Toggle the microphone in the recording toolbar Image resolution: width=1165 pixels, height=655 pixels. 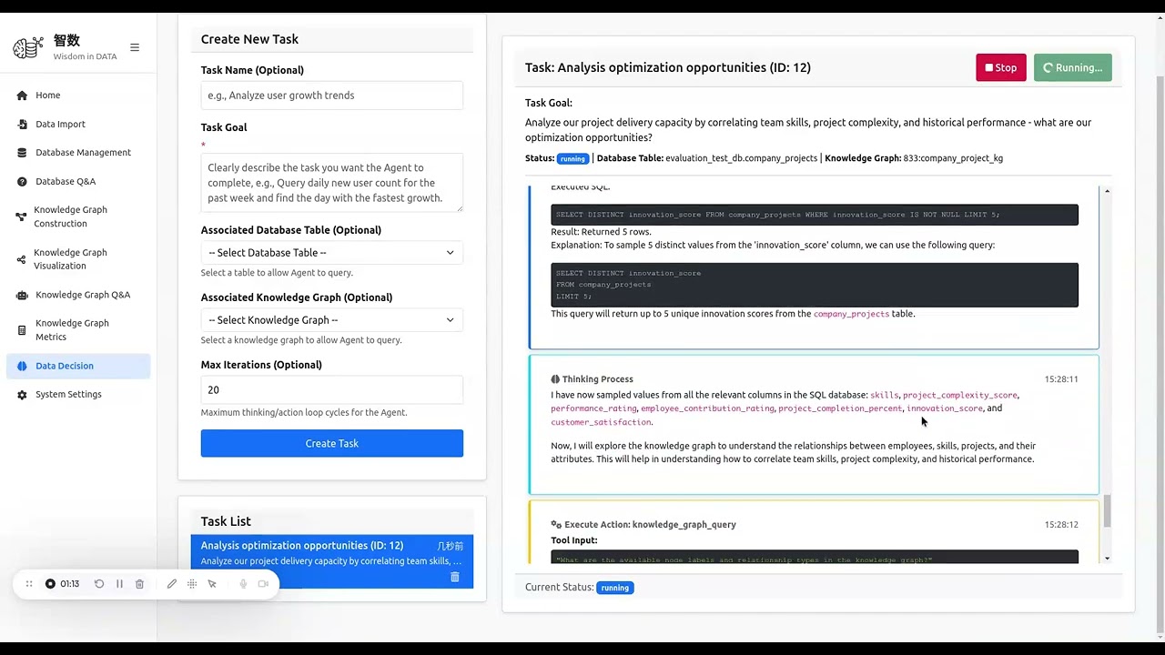(x=243, y=584)
